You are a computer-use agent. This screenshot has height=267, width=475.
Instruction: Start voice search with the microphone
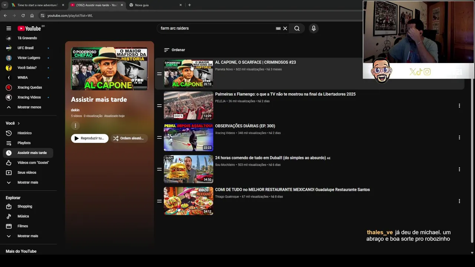pyautogui.click(x=314, y=28)
